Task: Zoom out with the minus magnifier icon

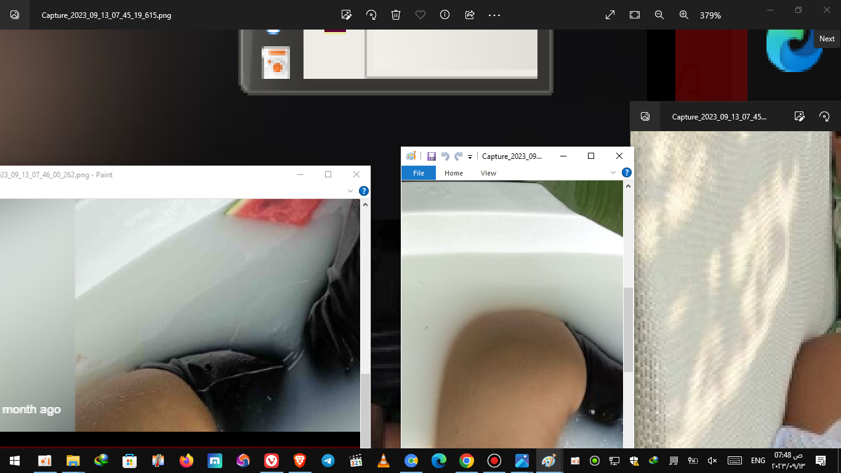Action: [659, 15]
